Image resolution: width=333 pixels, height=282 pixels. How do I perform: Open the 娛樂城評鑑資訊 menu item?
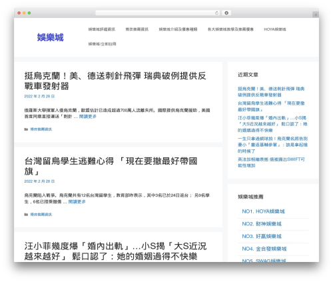[x=102, y=29]
